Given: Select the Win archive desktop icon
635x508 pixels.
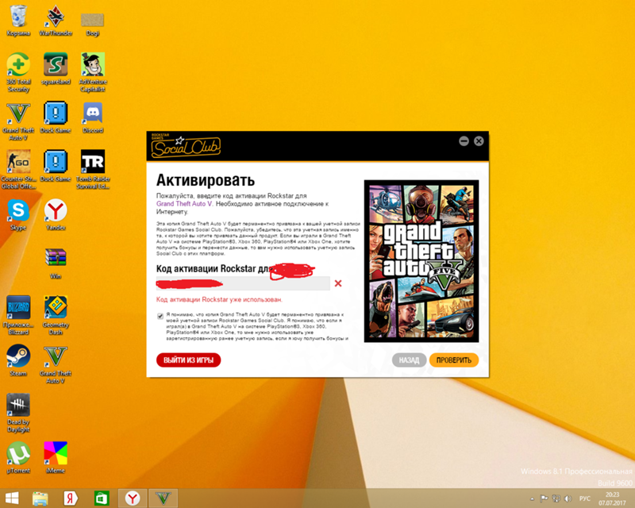Looking at the screenshot, I should 56,264.
